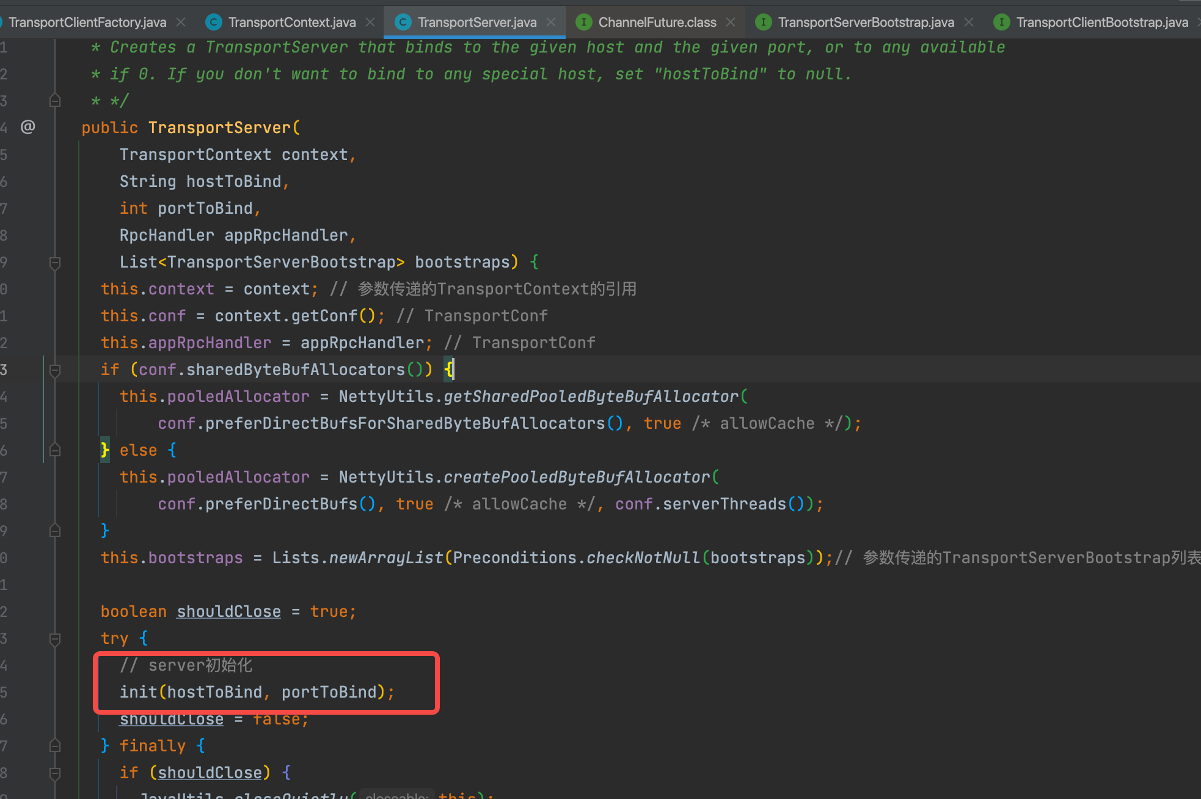Click String hostToBind parameter
The height and width of the screenshot is (799, 1201).
200,181
